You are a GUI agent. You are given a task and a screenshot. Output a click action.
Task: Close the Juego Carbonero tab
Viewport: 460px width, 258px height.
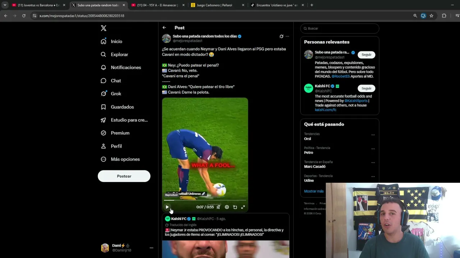point(243,5)
